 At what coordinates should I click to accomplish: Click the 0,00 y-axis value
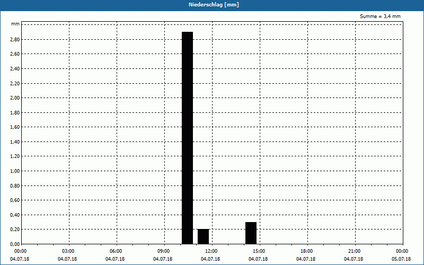pyautogui.click(x=15, y=244)
